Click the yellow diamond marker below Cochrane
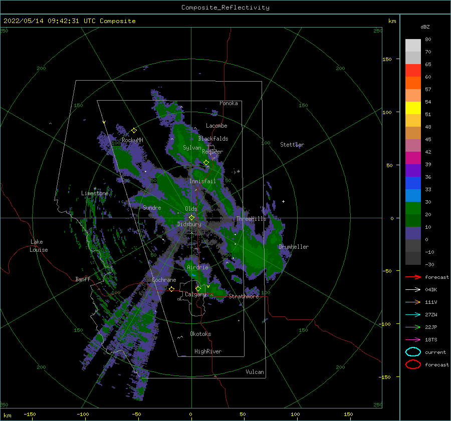 coord(171,289)
